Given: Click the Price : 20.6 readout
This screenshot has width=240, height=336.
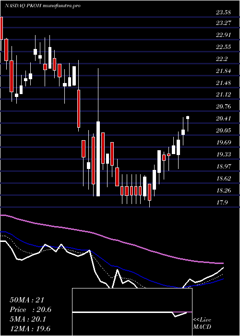Looking at the screenshot, I should (x=30, y=310).
